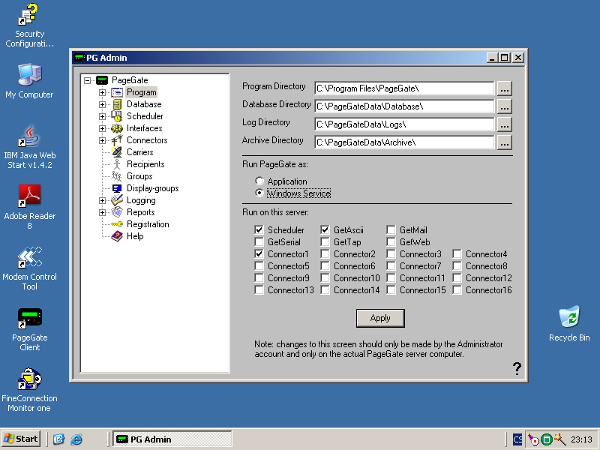Screen dimensions: 600x450
Task: Click the PG Admin taskbar button
Action: [x=172, y=439]
